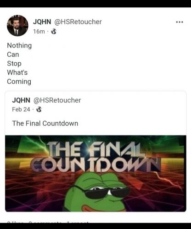Click the JQHN display name in the post header
The width and height of the screenshot is (191, 229).
(x=42, y=22)
